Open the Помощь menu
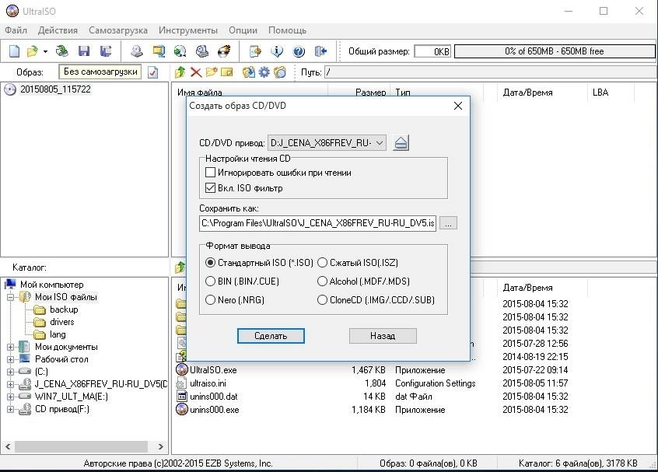Viewport: 658px width, 472px height. (288, 30)
